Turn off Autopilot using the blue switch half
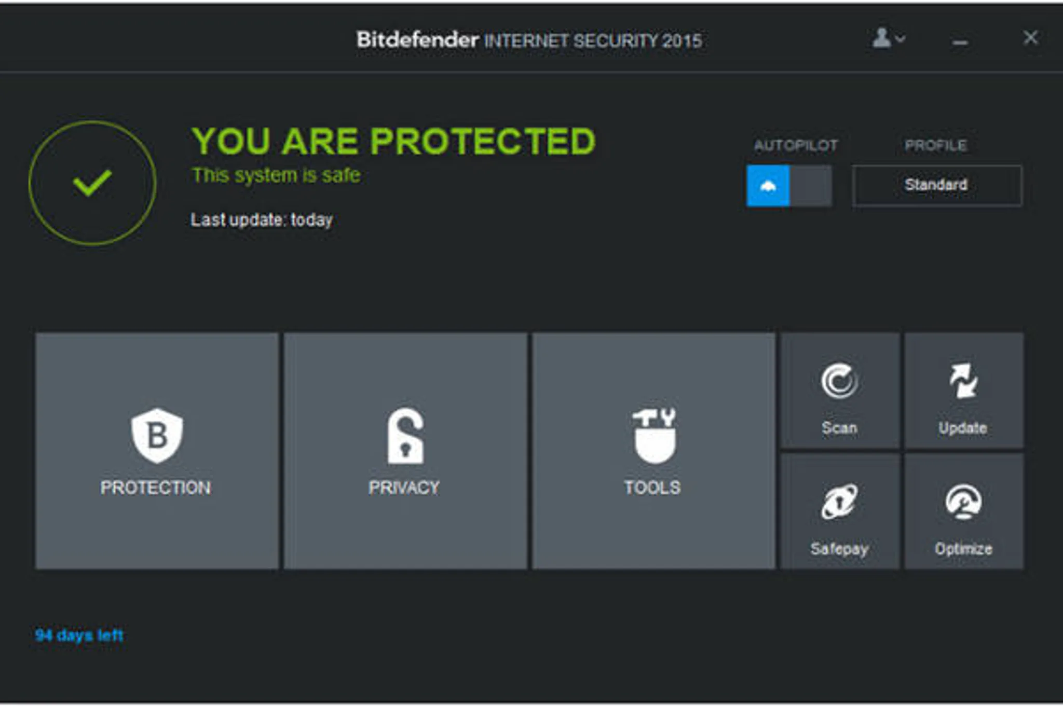The height and width of the screenshot is (708, 1063). (x=768, y=186)
